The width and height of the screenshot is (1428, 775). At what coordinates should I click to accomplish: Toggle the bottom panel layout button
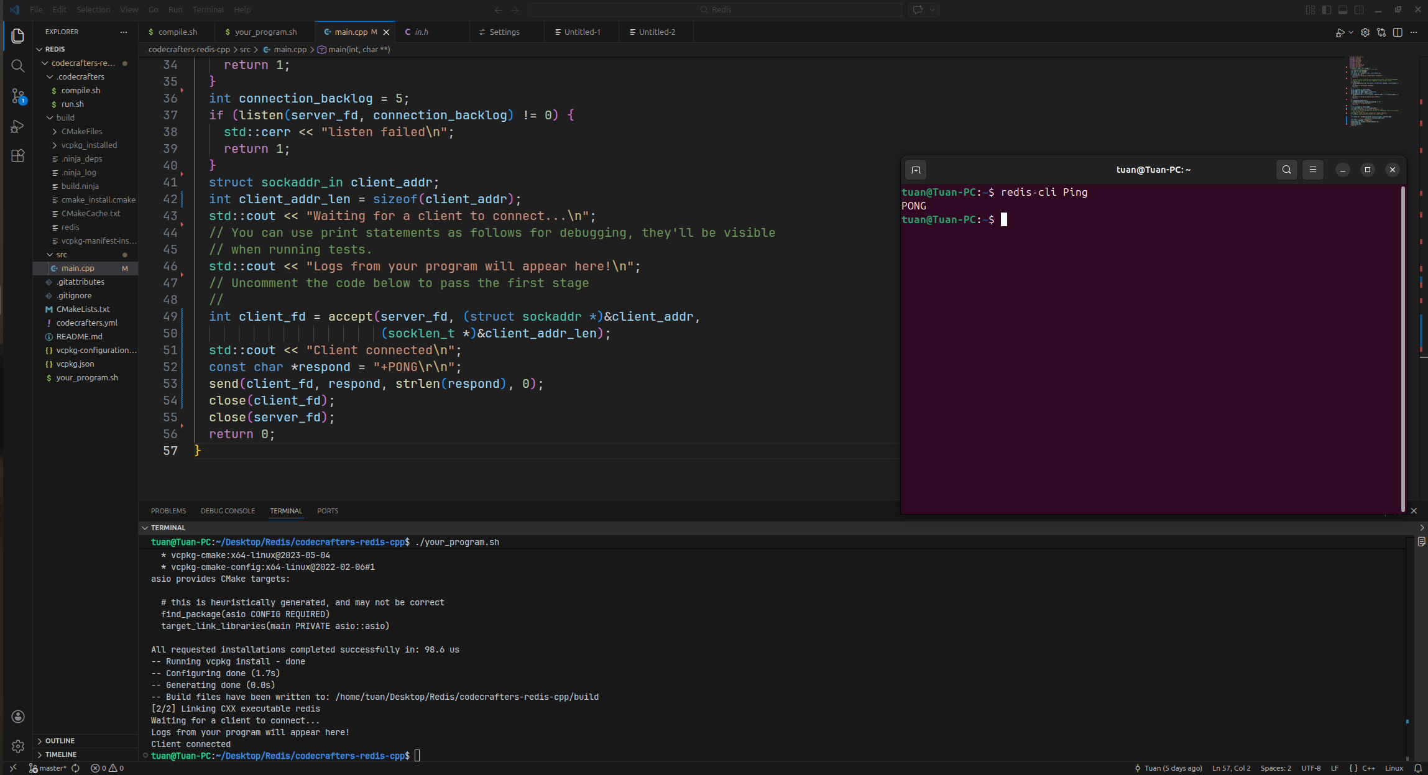(x=1343, y=10)
